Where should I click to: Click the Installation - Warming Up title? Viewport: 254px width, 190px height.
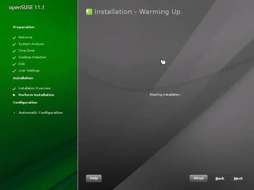[x=137, y=12]
